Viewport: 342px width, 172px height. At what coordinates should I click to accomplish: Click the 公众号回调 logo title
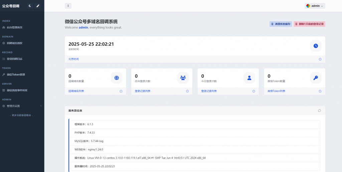pyautogui.click(x=11, y=6)
